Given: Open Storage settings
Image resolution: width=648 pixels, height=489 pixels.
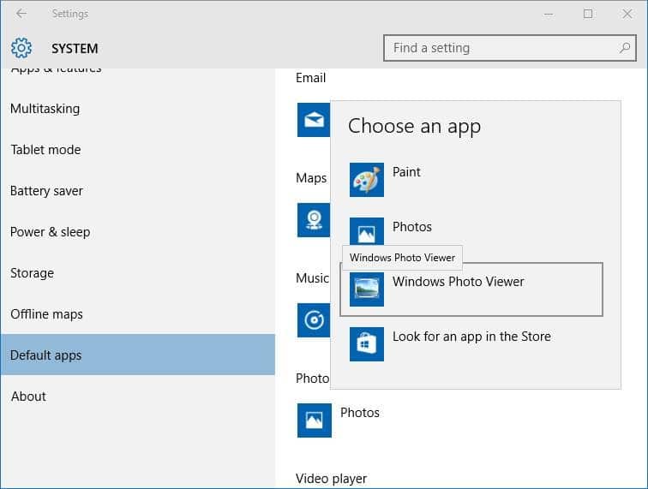Looking at the screenshot, I should click(138, 273).
